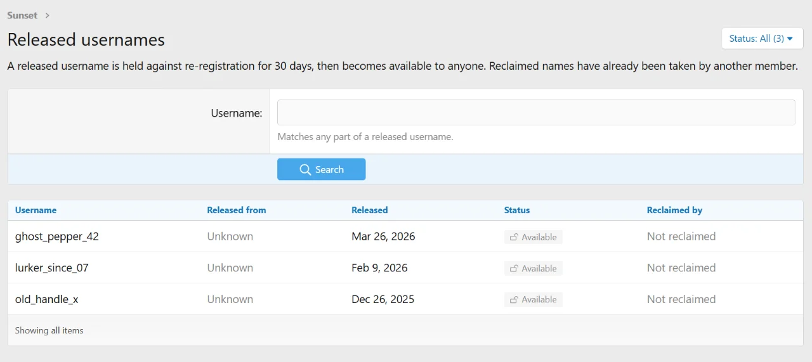The height and width of the screenshot is (362, 812).
Task: Click the Username: field label
Action: 237,113
